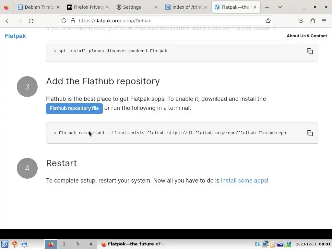Open the tray icon next to the date
The height and width of the screenshot is (249, 332).
point(288,244)
